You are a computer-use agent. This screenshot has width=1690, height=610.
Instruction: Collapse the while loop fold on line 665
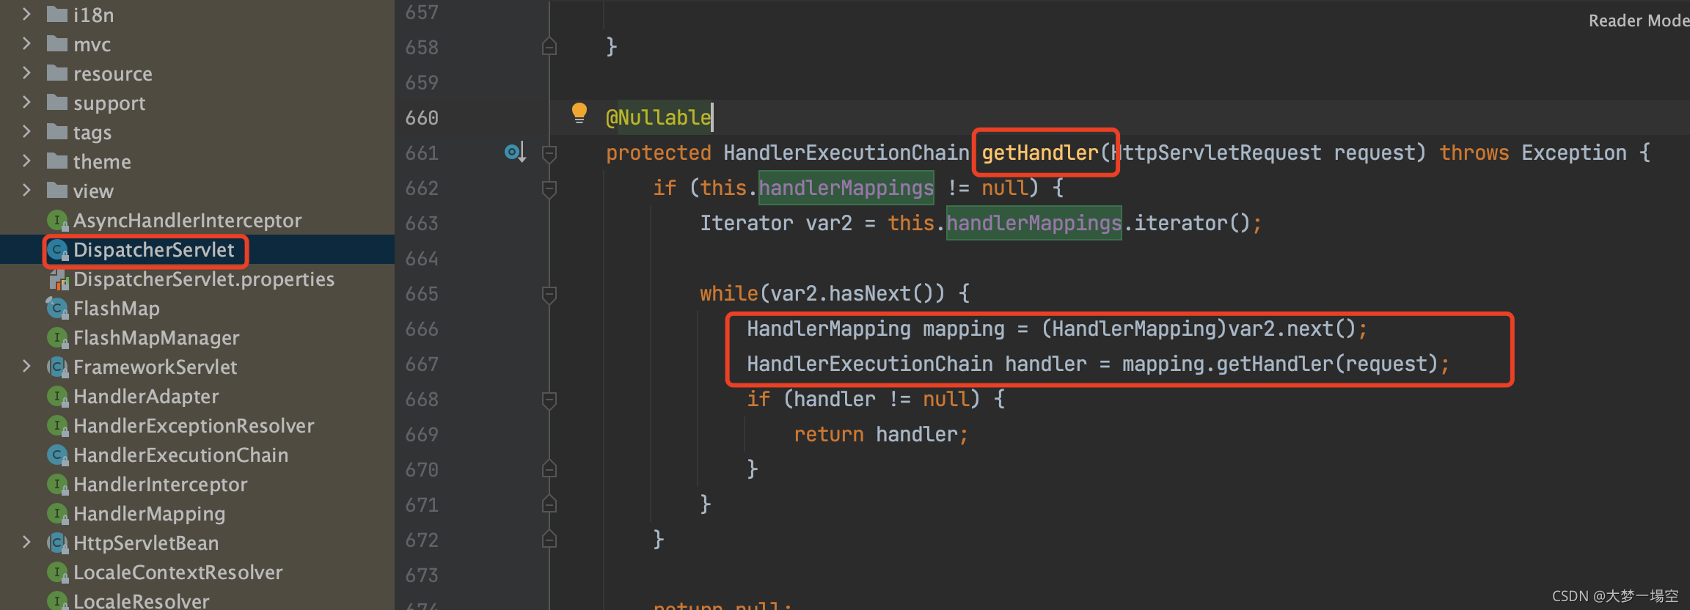point(549,294)
